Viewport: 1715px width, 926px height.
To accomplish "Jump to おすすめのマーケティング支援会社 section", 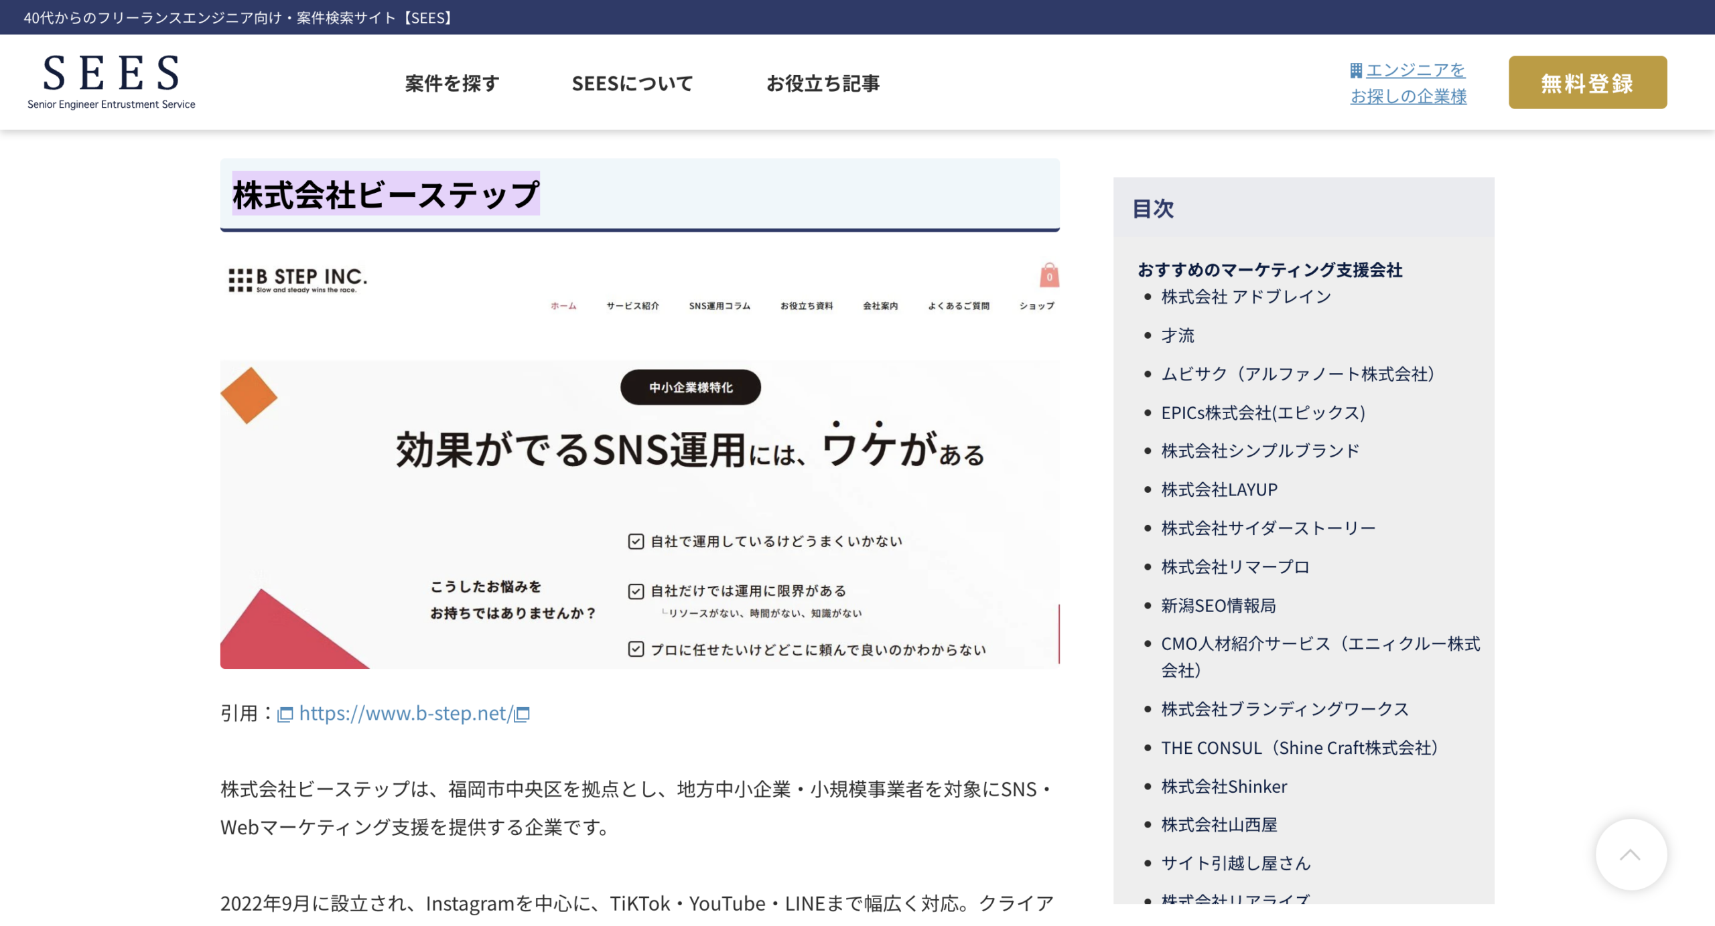I will [x=1270, y=270].
